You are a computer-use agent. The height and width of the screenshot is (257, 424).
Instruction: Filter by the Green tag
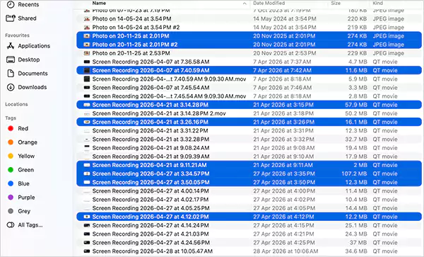click(20, 170)
